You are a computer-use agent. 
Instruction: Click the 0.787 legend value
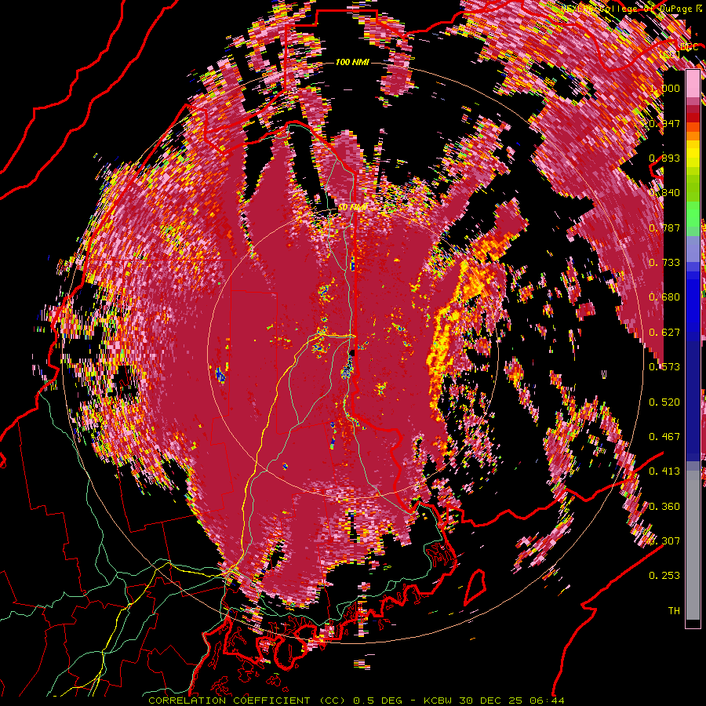click(664, 227)
